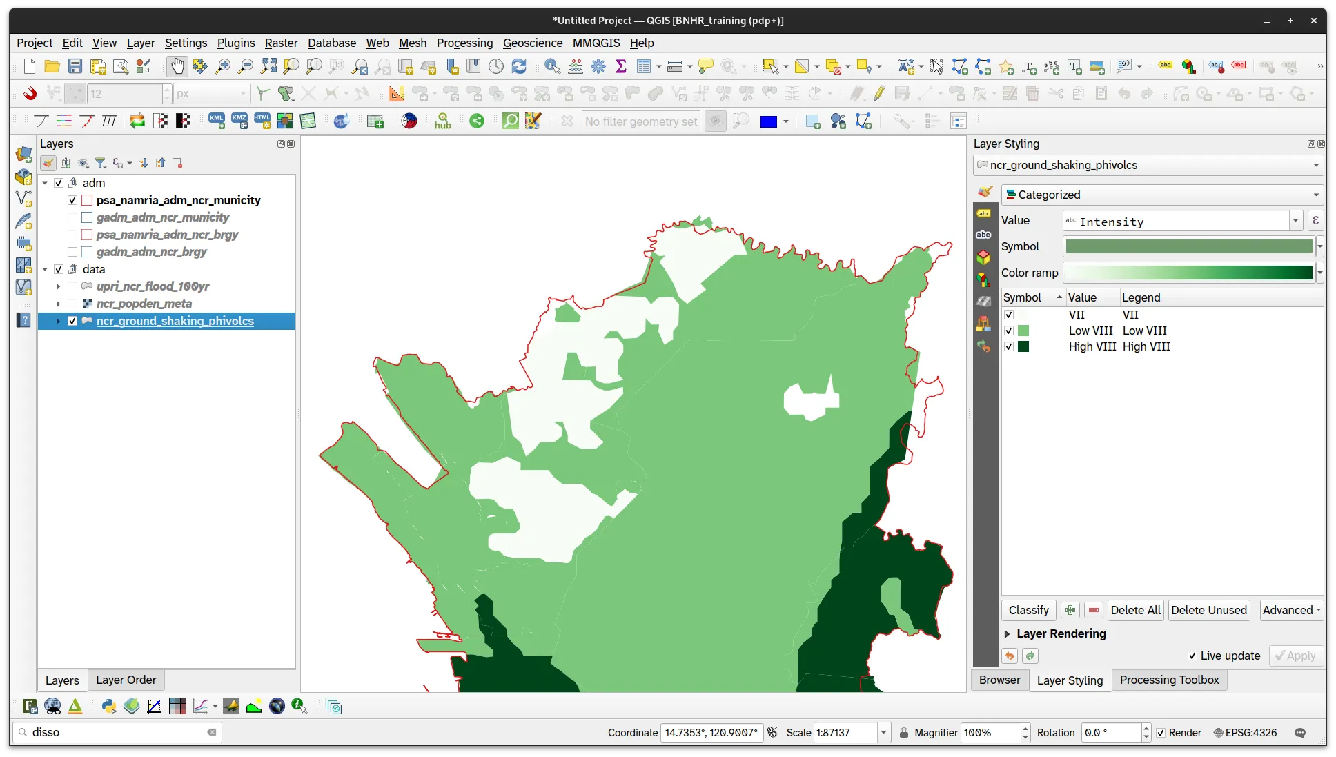Select the Pan Map hand tool
The width and height of the screenshot is (1336, 757).
(x=177, y=66)
